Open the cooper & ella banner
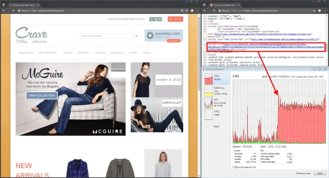The image size is (329, 178). click(157, 80)
